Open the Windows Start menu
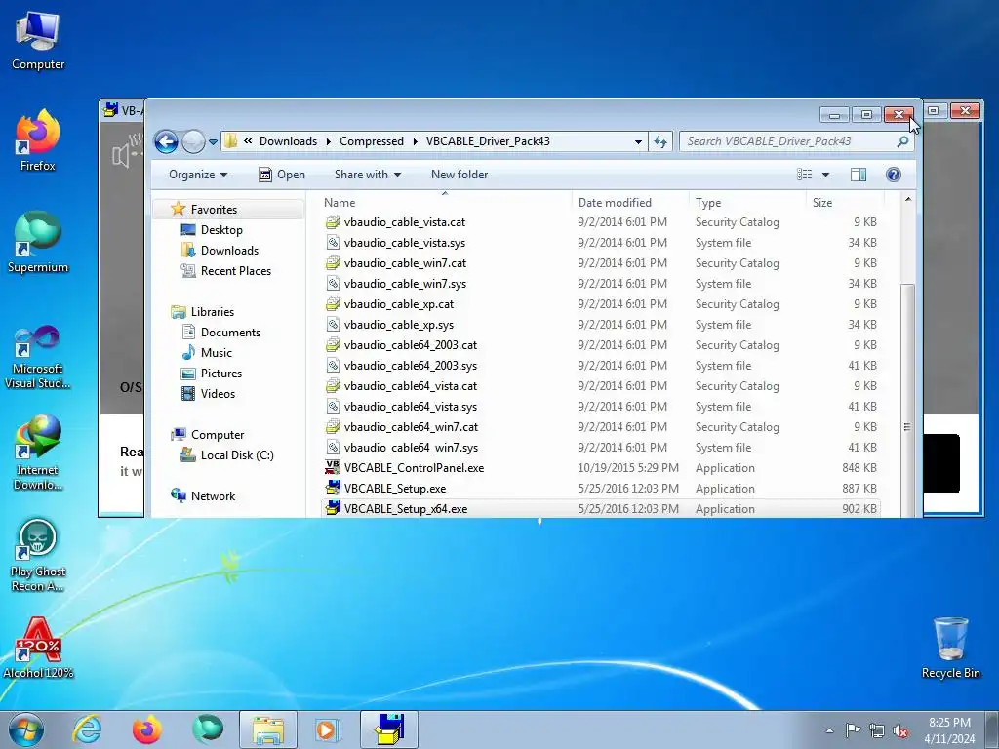 tap(26, 729)
